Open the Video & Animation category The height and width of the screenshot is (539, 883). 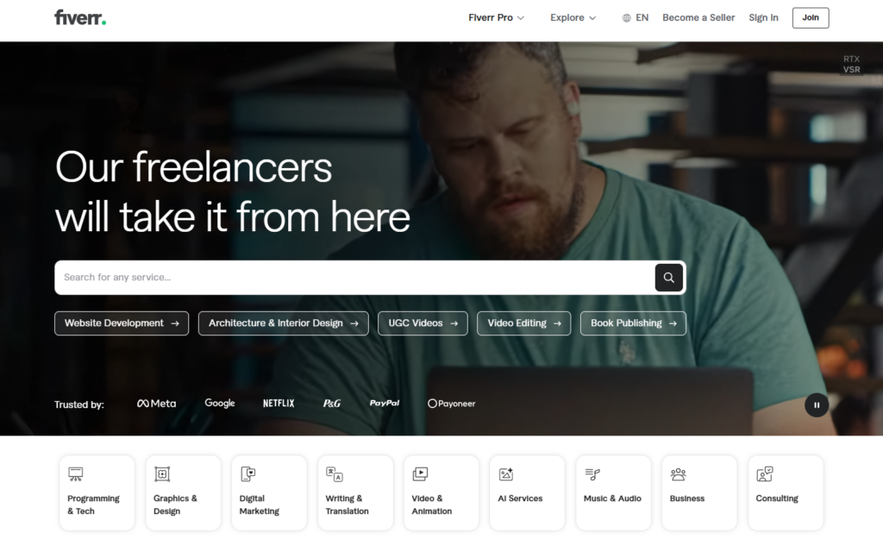(441, 492)
